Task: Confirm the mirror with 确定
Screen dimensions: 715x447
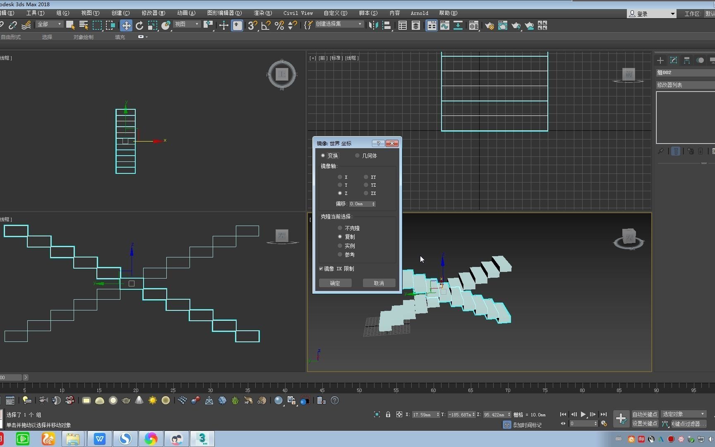Action: [335, 283]
